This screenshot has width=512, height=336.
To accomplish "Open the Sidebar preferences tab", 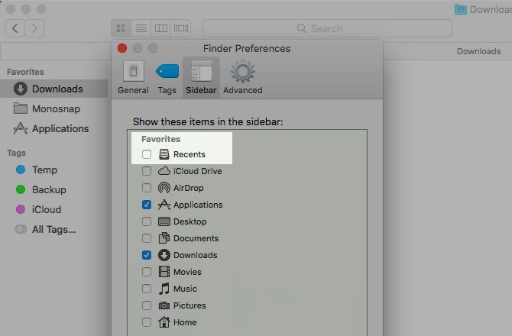I will coord(201,78).
